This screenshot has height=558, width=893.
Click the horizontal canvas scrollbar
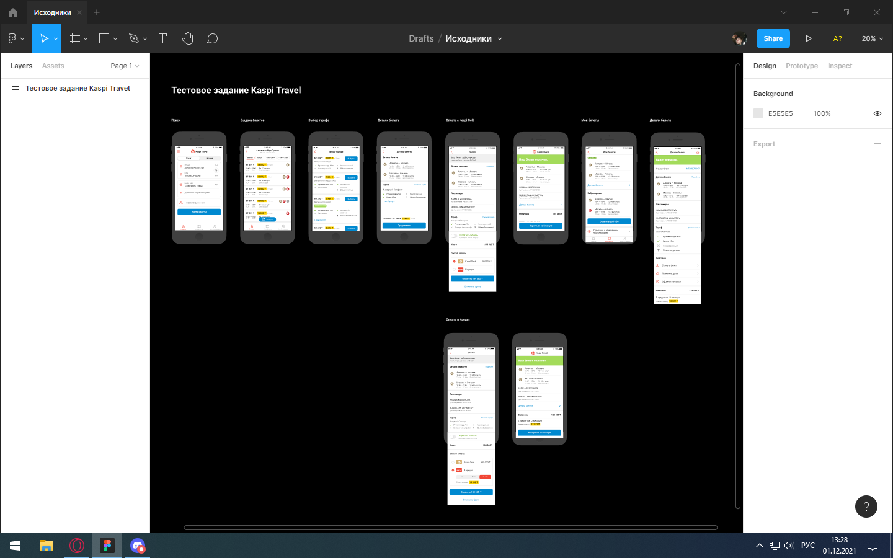tap(451, 528)
